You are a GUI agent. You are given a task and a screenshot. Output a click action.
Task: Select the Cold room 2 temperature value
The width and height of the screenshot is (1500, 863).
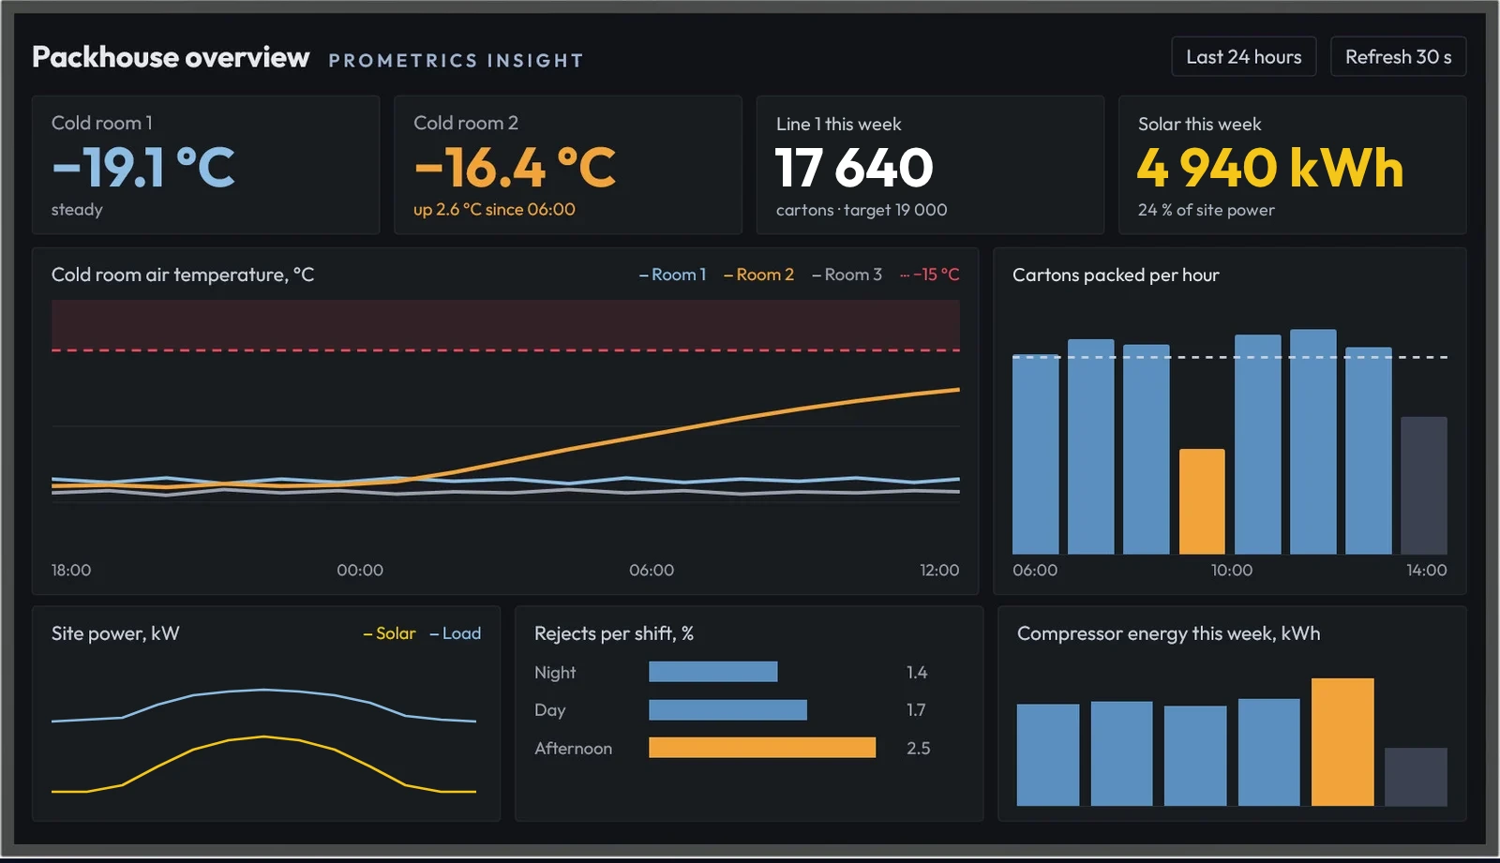[x=515, y=168]
